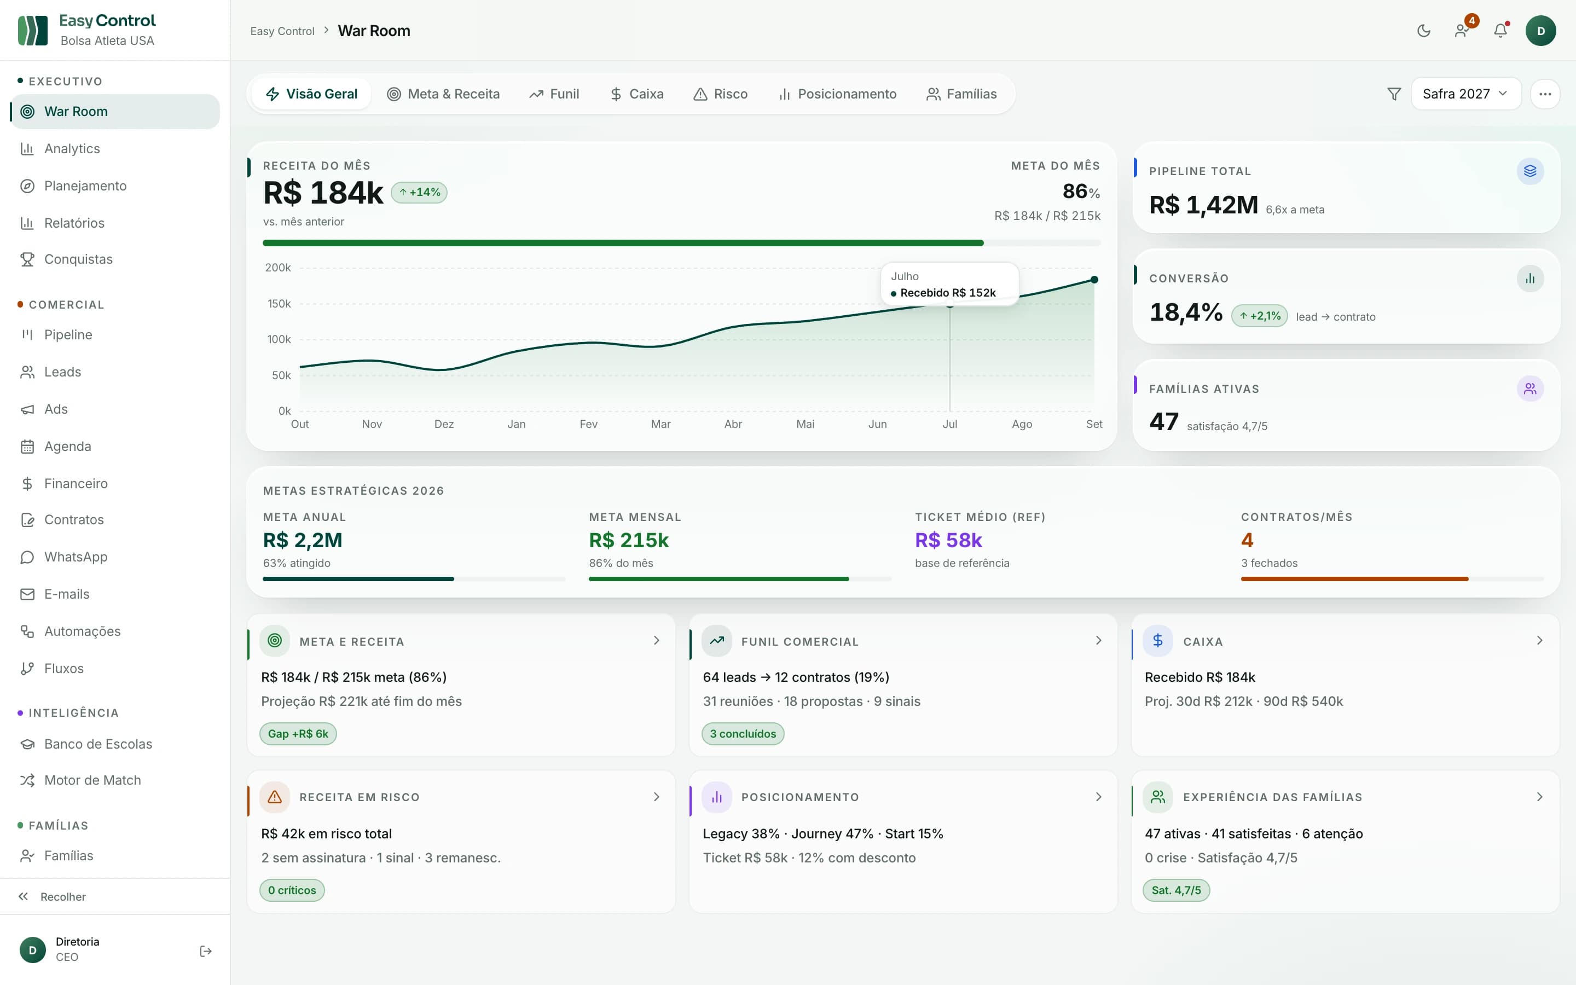This screenshot has height=985, width=1576.
Task: Expand the Meta e Receita card chevron
Action: (x=657, y=640)
